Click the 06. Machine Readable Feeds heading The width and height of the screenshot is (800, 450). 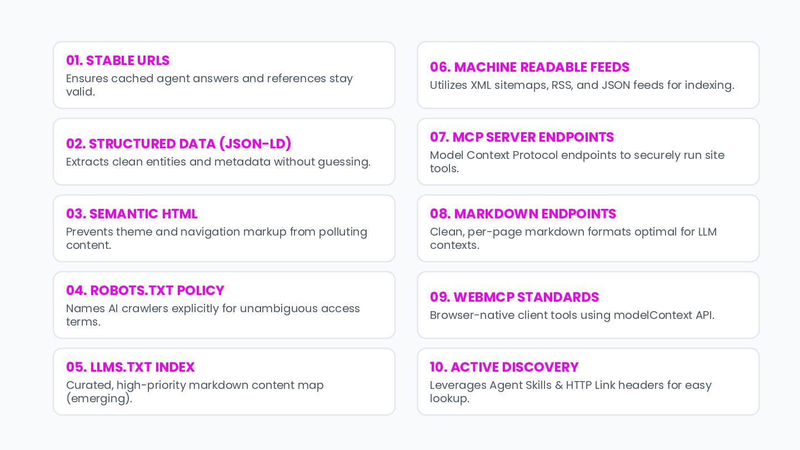pos(529,67)
